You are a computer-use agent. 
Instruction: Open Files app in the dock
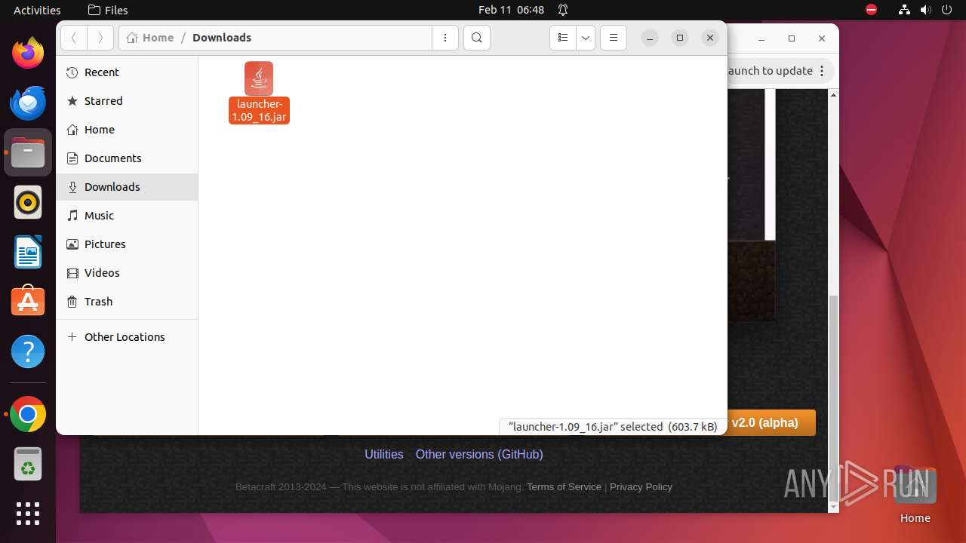(28, 152)
